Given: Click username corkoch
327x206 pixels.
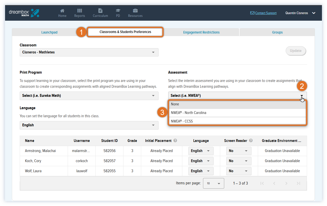Looking at the screenshot, I should [x=82, y=161].
